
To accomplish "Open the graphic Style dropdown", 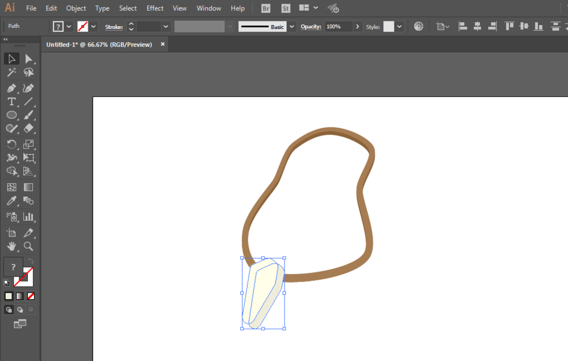I will [399, 27].
